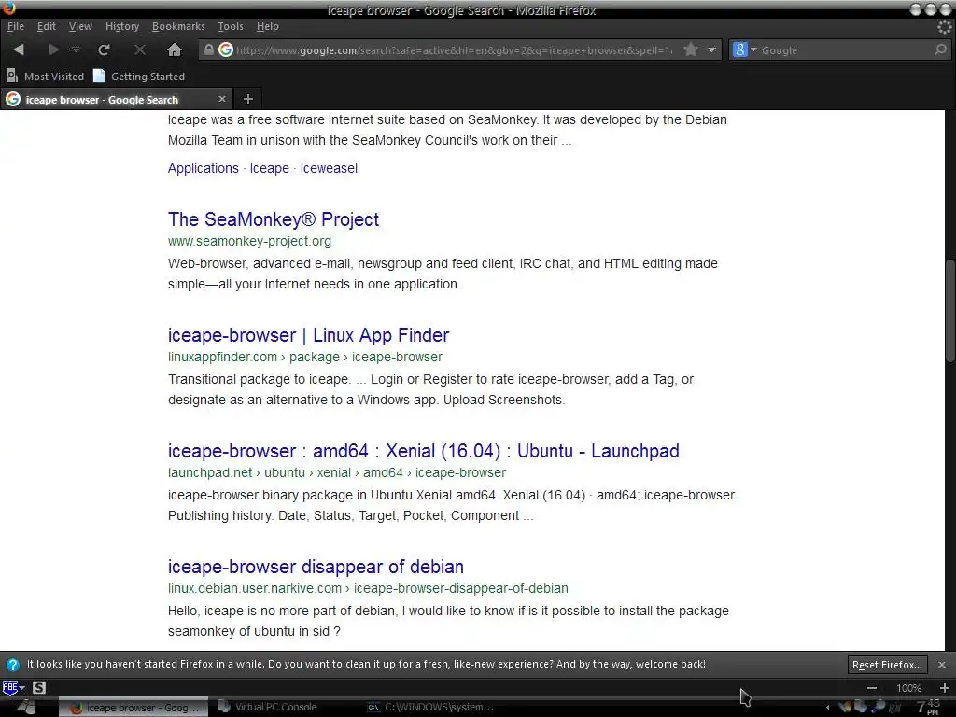Click the taskbar clock showing 7:43 PM
This screenshot has width=956, height=717.
[x=929, y=708]
